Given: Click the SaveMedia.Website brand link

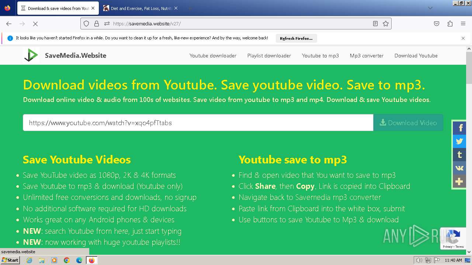Looking at the screenshot, I should pyautogui.click(x=76, y=56).
